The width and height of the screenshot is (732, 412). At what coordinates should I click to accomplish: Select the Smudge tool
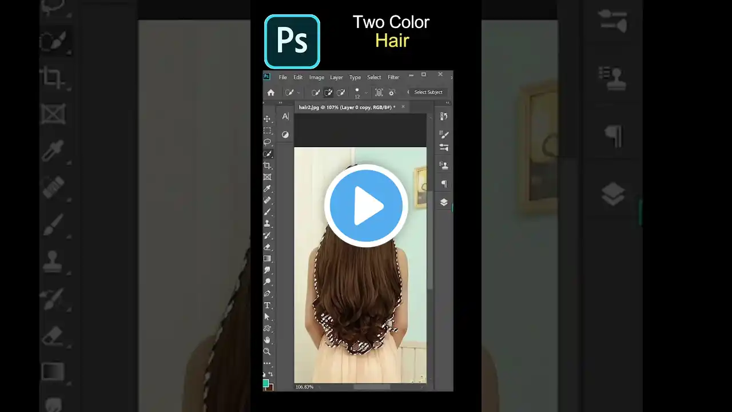pos(267,270)
